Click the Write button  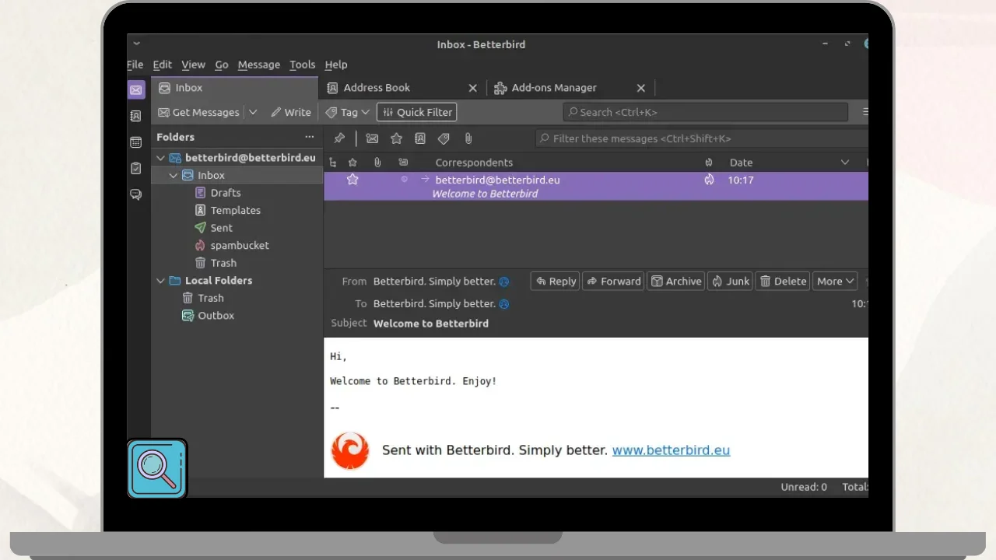coord(291,112)
